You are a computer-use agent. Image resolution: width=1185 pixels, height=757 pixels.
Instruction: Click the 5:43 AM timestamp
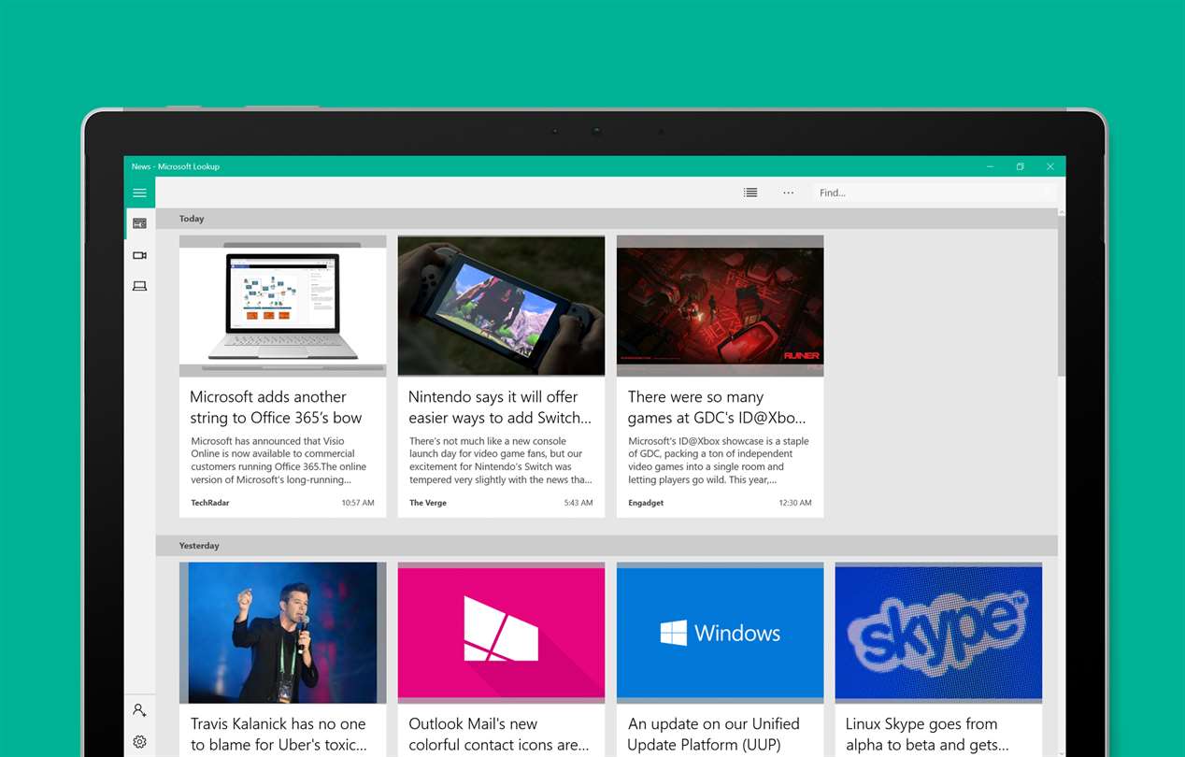click(x=578, y=503)
